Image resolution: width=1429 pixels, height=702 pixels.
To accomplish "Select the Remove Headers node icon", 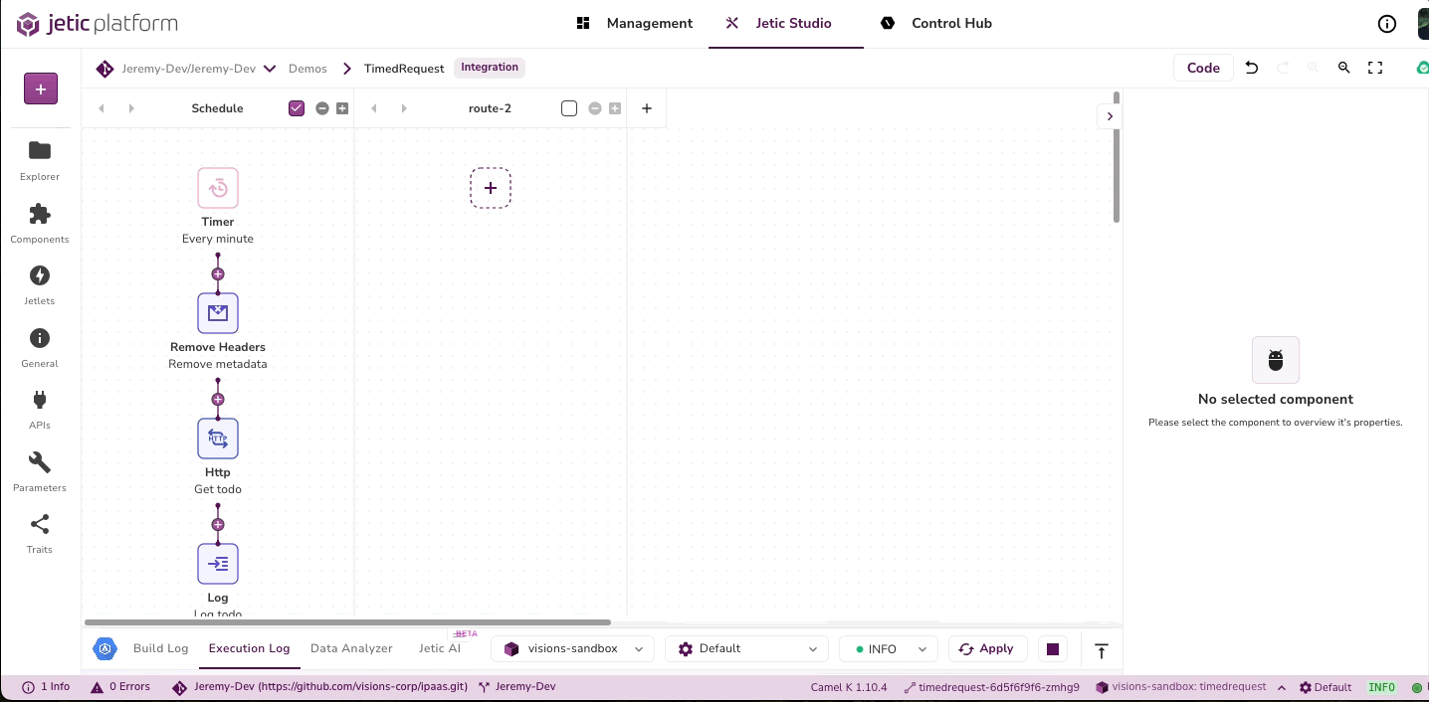I will coord(218,313).
